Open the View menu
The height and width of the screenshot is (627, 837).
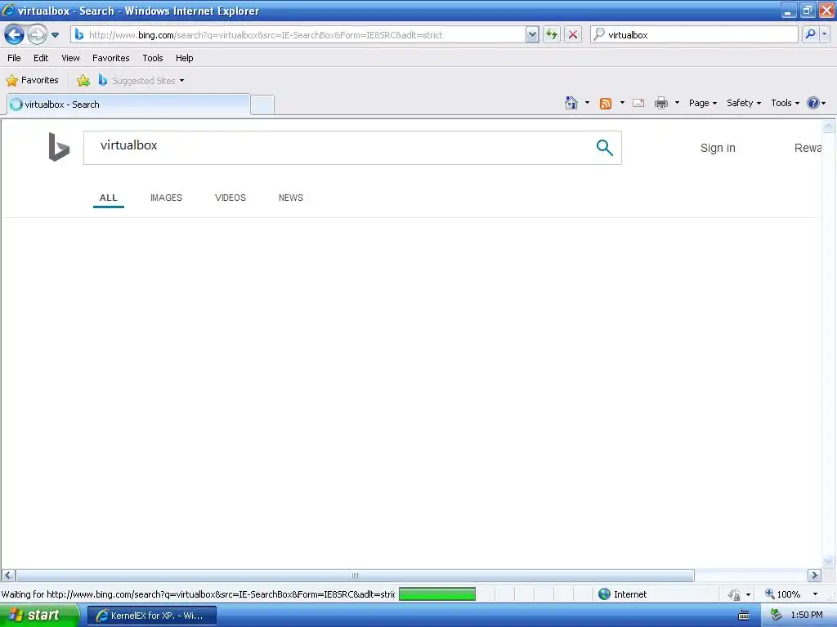(x=70, y=58)
